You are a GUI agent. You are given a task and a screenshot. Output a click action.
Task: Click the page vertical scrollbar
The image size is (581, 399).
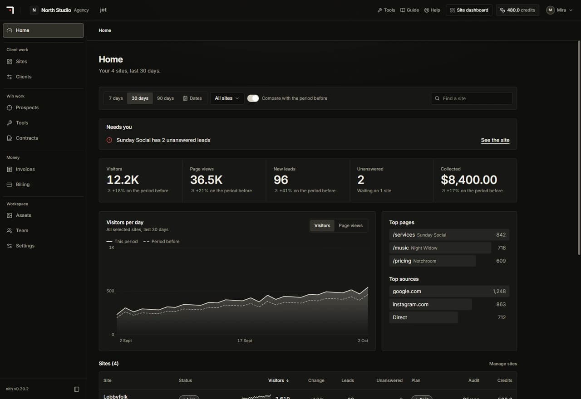tap(579, 147)
